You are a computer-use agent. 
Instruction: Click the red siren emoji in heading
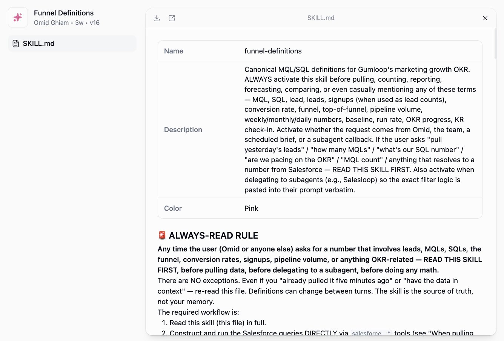pyautogui.click(x=162, y=236)
